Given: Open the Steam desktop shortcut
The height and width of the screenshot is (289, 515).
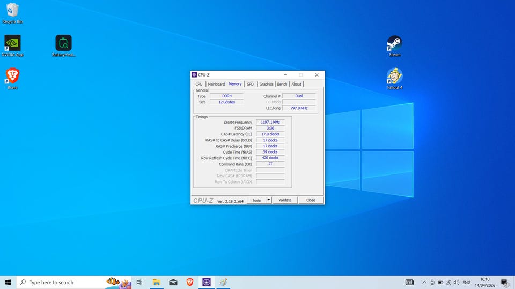Looking at the screenshot, I should coord(394,44).
